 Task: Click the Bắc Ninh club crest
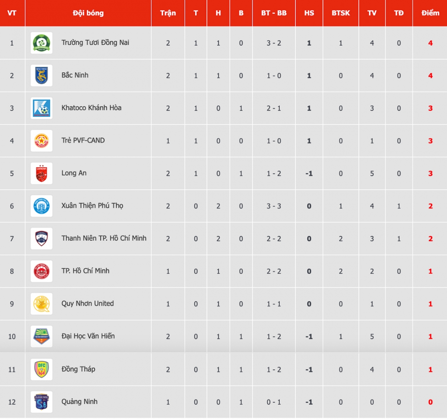click(x=41, y=75)
